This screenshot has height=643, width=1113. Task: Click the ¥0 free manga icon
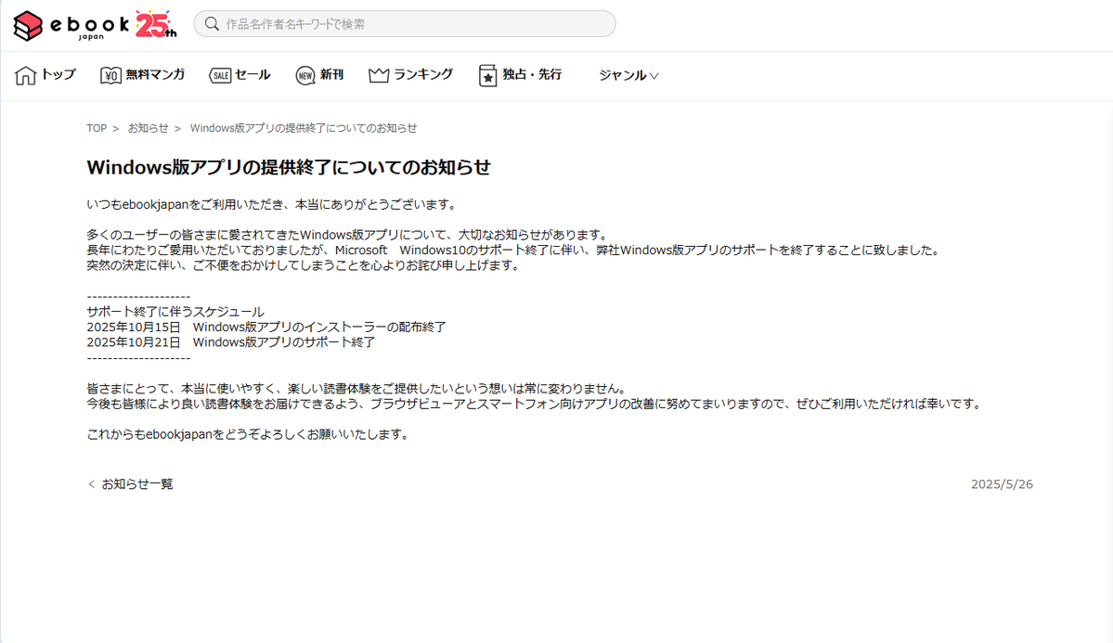(x=110, y=75)
